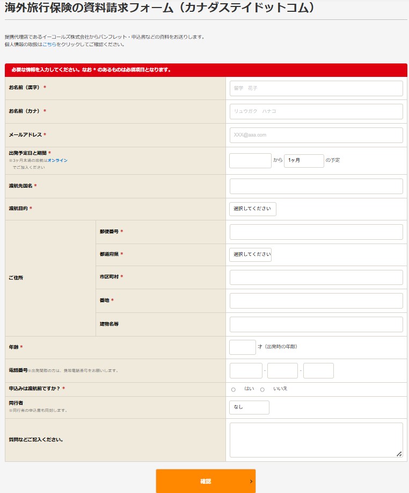Click the 同行者の申込書も同封します note
409x493 pixels.
point(38,410)
